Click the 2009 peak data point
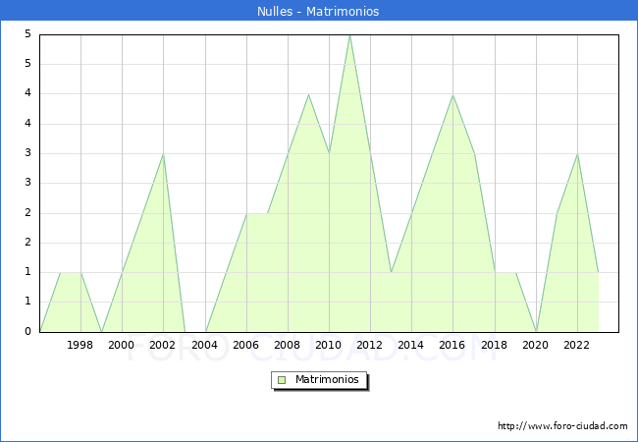The width and height of the screenshot is (638, 442). tap(308, 94)
